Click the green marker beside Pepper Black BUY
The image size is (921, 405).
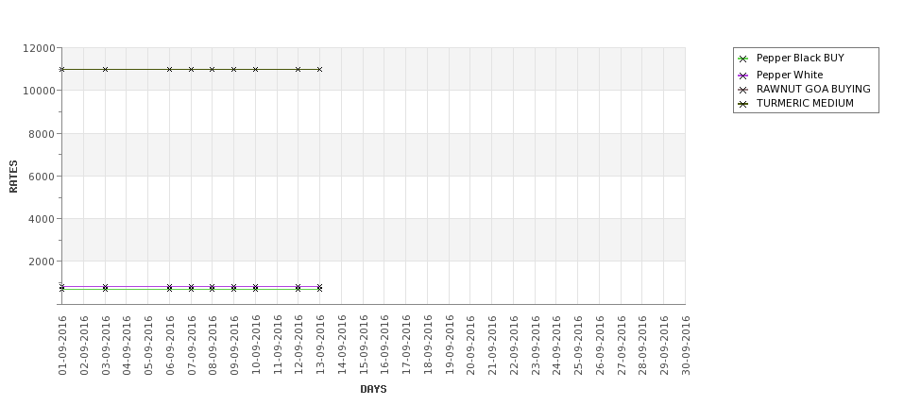pyautogui.click(x=743, y=59)
